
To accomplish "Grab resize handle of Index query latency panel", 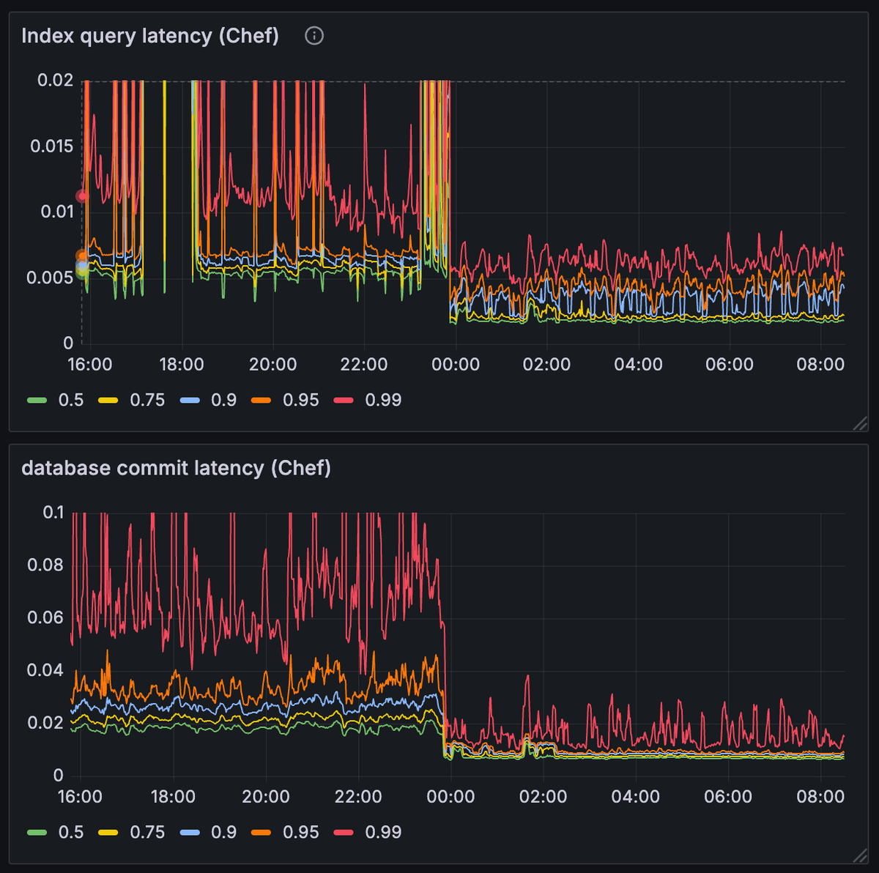I will (860, 423).
